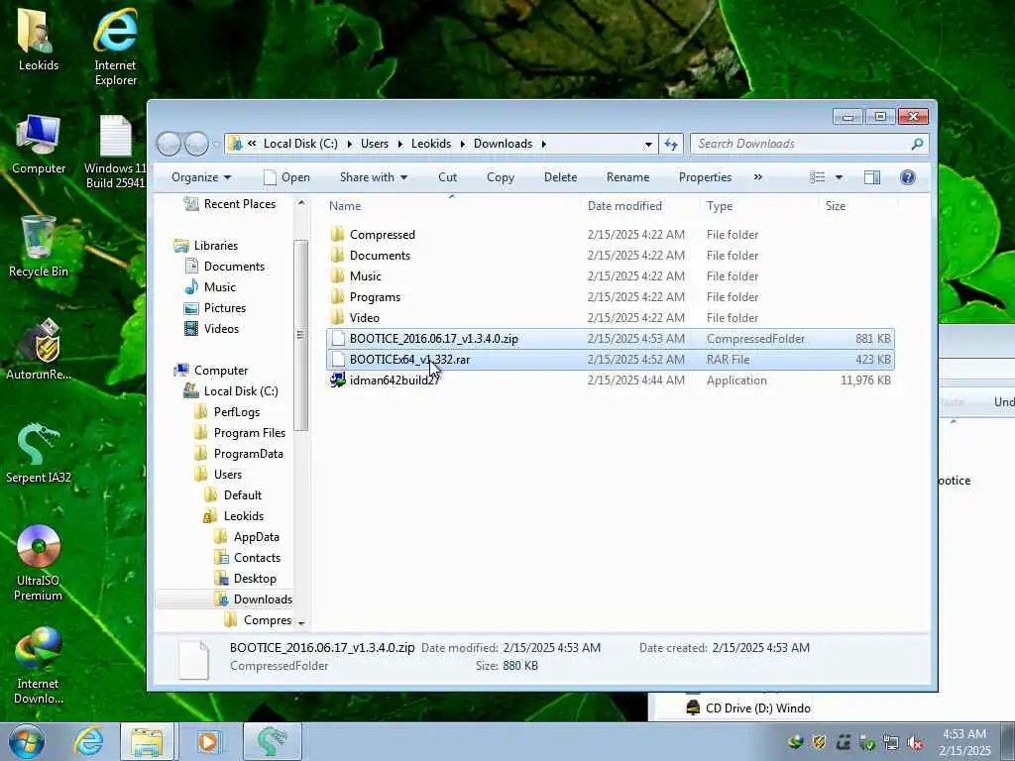Image resolution: width=1015 pixels, height=761 pixels.
Task: Click the navigation pane scrollbar
Action: pyautogui.click(x=300, y=335)
